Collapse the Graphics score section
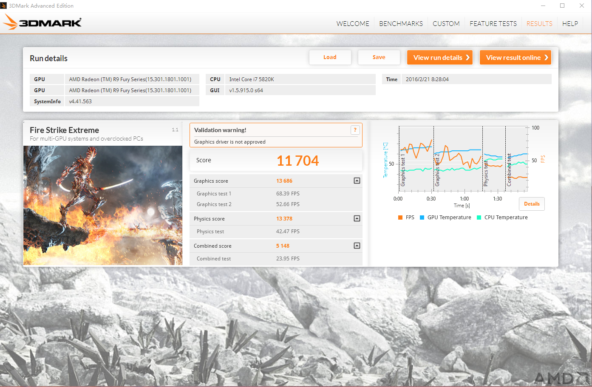This screenshot has width=592, height=387. click(357, 181)
